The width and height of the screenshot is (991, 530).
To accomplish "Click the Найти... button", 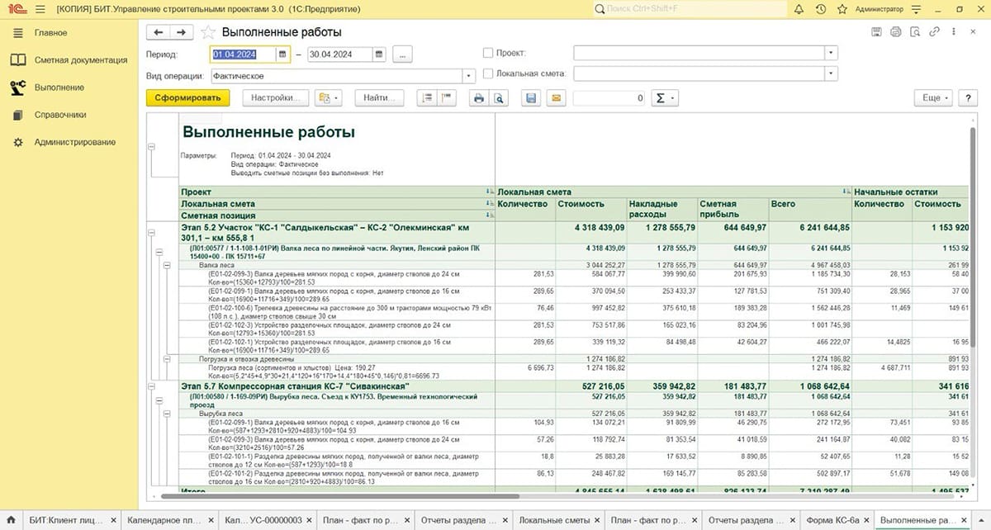I will [x=378, y=97].
